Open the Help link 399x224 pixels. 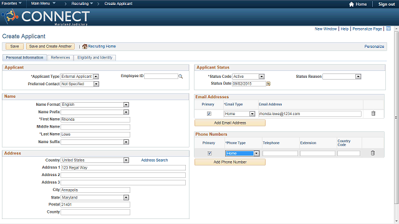coord(345,29)
